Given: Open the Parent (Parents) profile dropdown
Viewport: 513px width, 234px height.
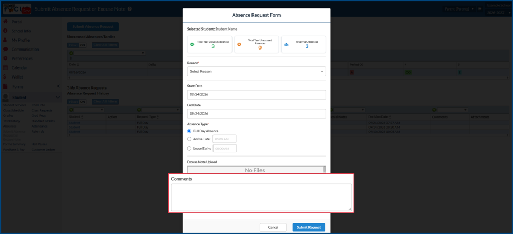Looking at the screenshot, I should 459,9.
